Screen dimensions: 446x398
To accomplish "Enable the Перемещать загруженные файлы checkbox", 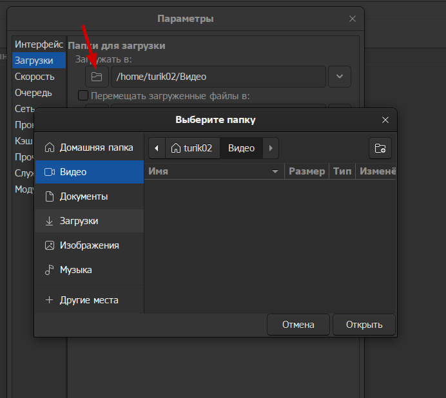I will pos(83,96).
